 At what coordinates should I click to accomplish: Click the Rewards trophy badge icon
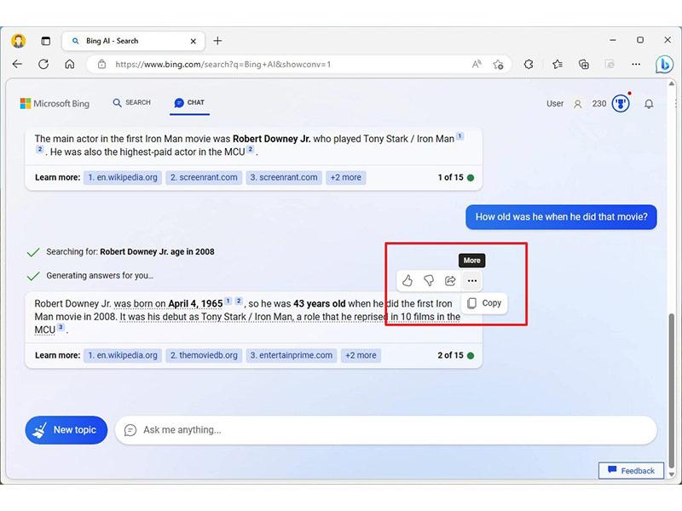pyautogui.click(x=621, y=103)
